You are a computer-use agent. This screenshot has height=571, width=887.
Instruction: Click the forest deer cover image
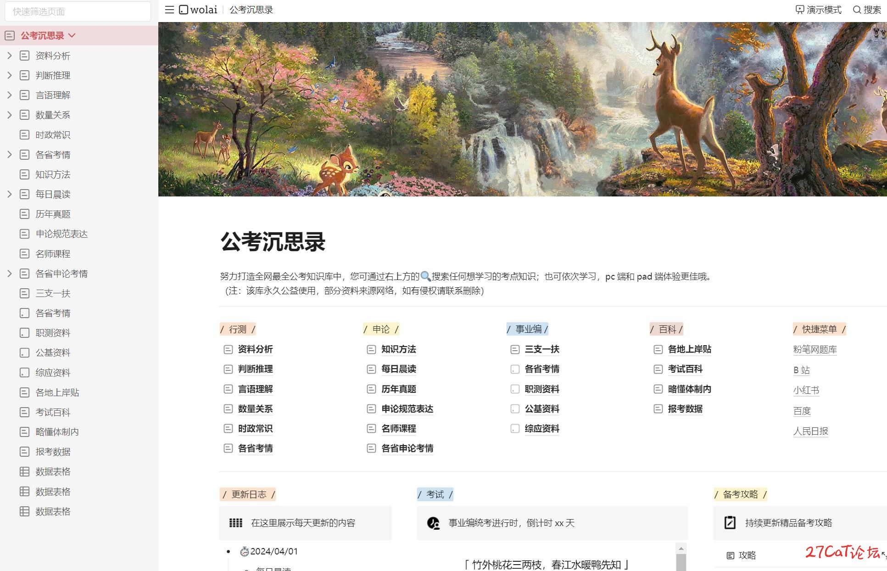tap(523, 109)
